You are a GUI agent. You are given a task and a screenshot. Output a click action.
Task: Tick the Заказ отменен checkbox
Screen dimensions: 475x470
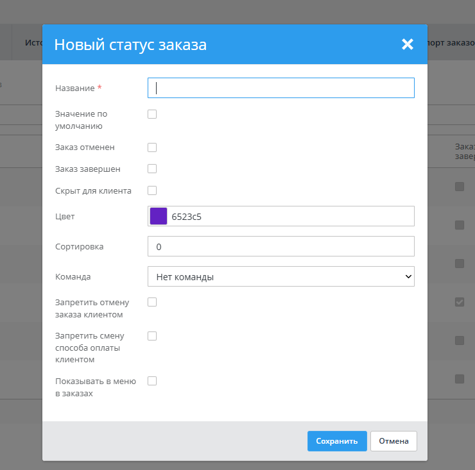pyautogui.click(x=152, y=147)
